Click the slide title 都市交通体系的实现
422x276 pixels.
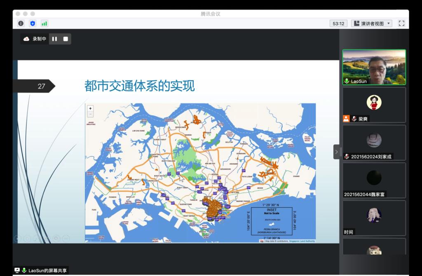(139, 86)
